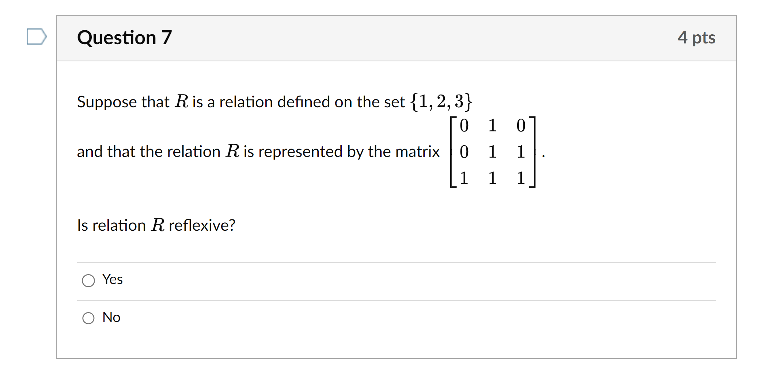Click the bottom-left 1 of the matrix

(x=464, y=178)
